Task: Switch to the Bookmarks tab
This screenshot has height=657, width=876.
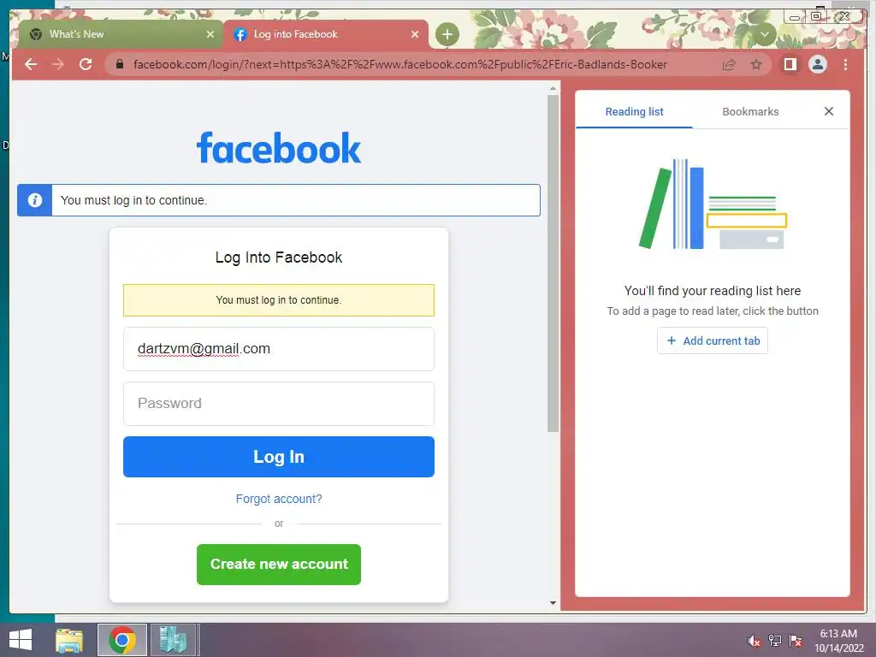Action: pos(750,112)
